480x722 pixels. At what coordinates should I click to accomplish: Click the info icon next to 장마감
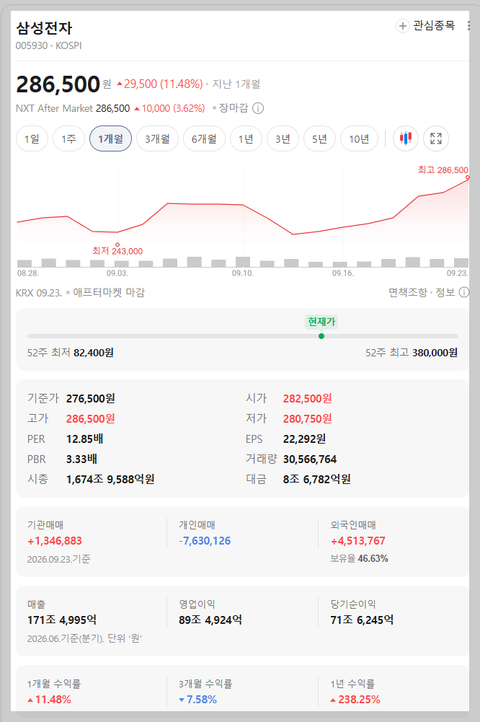pyautogui.click(x=258, y=109)
